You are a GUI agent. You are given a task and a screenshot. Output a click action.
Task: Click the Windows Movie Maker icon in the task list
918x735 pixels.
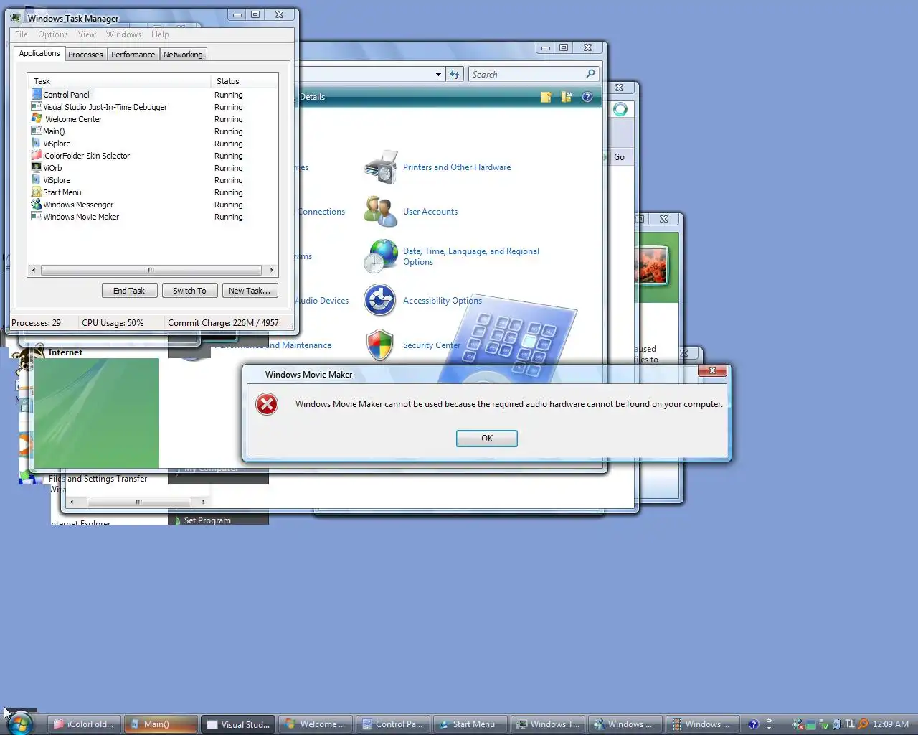coord(37,216)
